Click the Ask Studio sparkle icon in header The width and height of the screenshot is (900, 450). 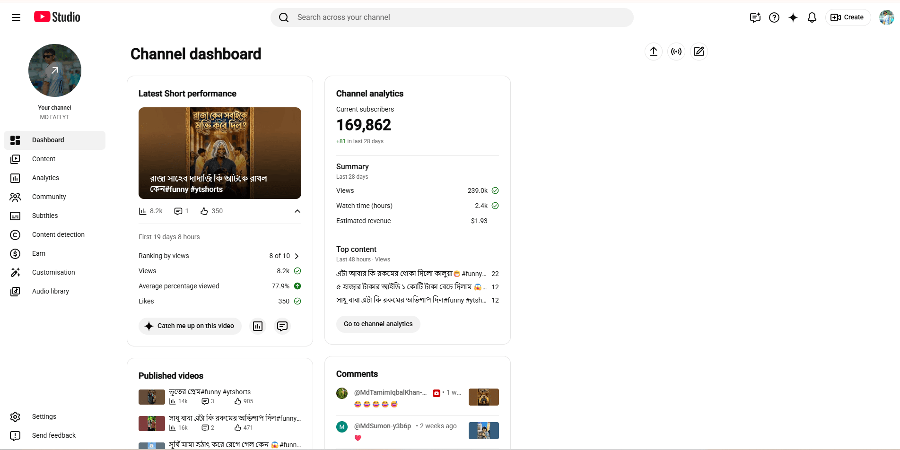pyautogui.click(x=793, y=17)
